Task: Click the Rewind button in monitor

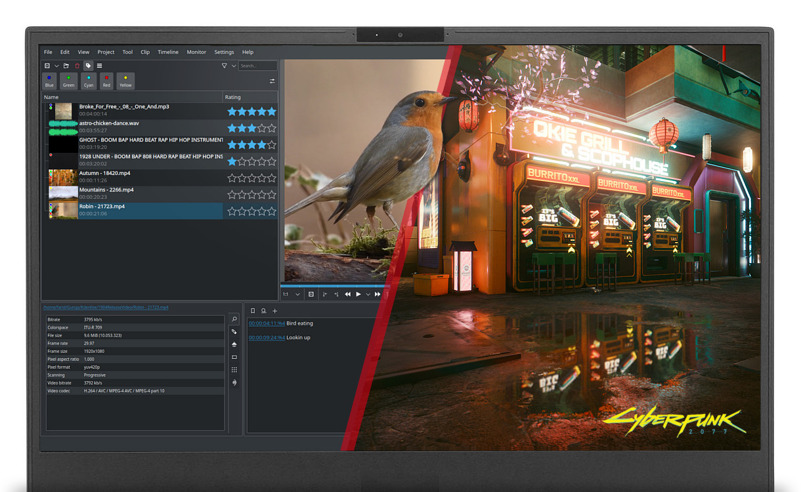Action: click(x=347, y=295)
